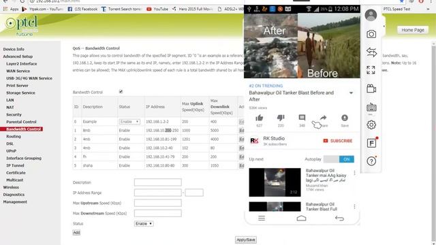The image size is (436, 245).
Task: Open Print Server page
Action: pyautogui.click(x=17, y=86)
